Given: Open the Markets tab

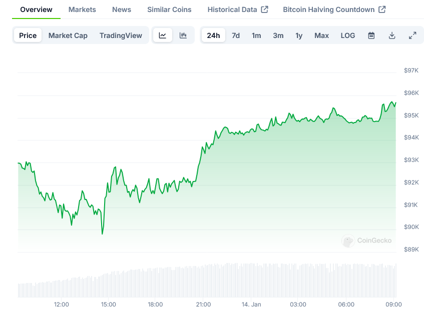Looking at the screenshot, I should tap(82, 9).
